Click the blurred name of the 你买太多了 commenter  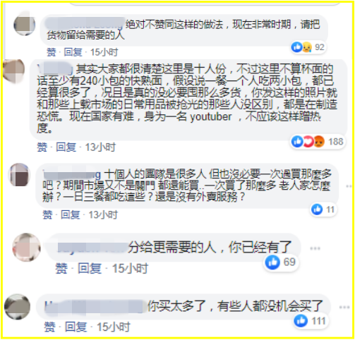coord(94,307)
